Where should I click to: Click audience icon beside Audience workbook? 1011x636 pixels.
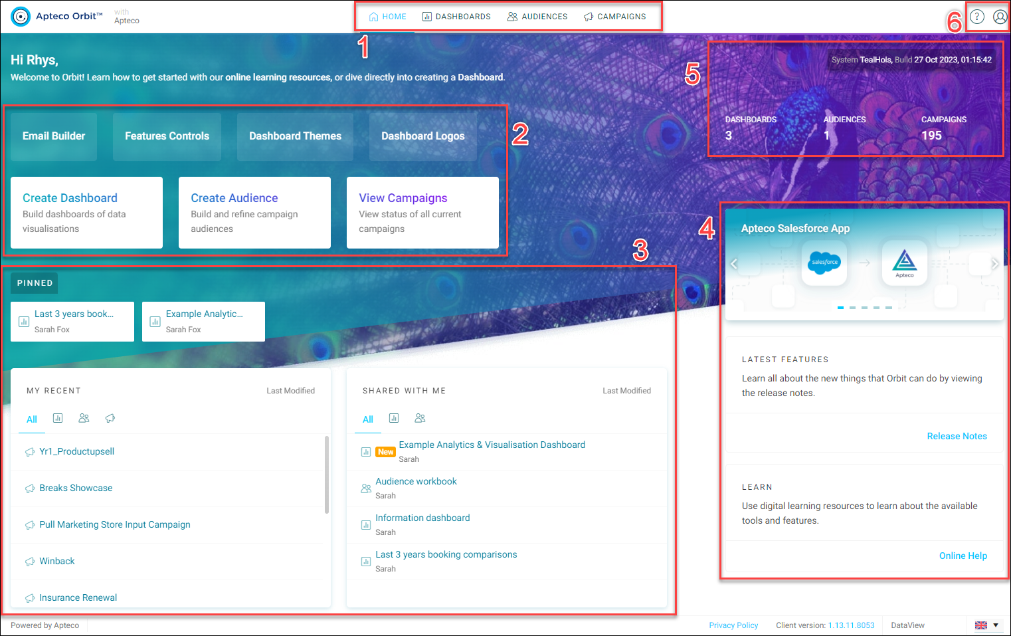[366, 488]
